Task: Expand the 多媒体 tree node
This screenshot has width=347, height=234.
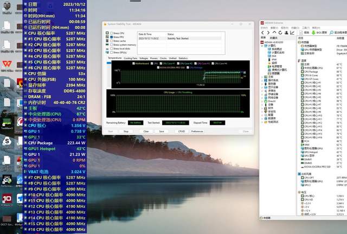Action: pos(262,91)
